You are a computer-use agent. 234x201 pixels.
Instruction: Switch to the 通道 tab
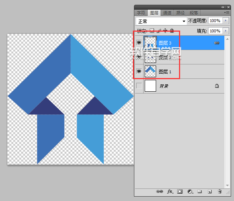(x=167, y=13)
